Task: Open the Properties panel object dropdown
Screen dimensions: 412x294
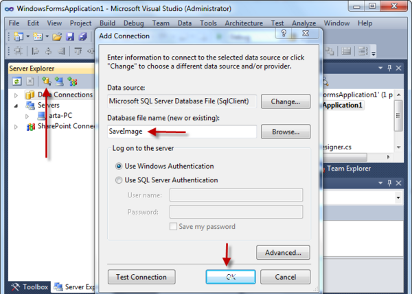Action: pyautogui.click(x=398, y=197)
